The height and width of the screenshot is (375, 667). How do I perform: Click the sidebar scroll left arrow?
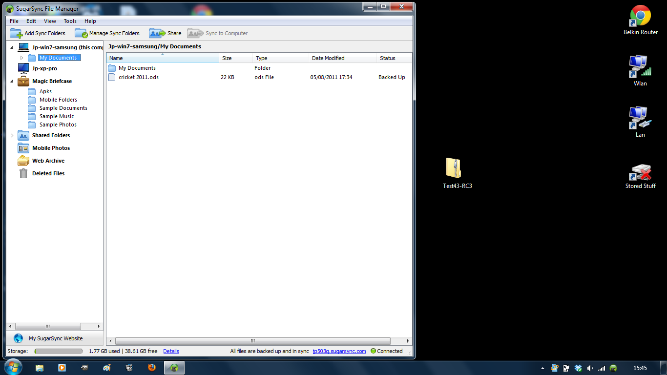10,326
